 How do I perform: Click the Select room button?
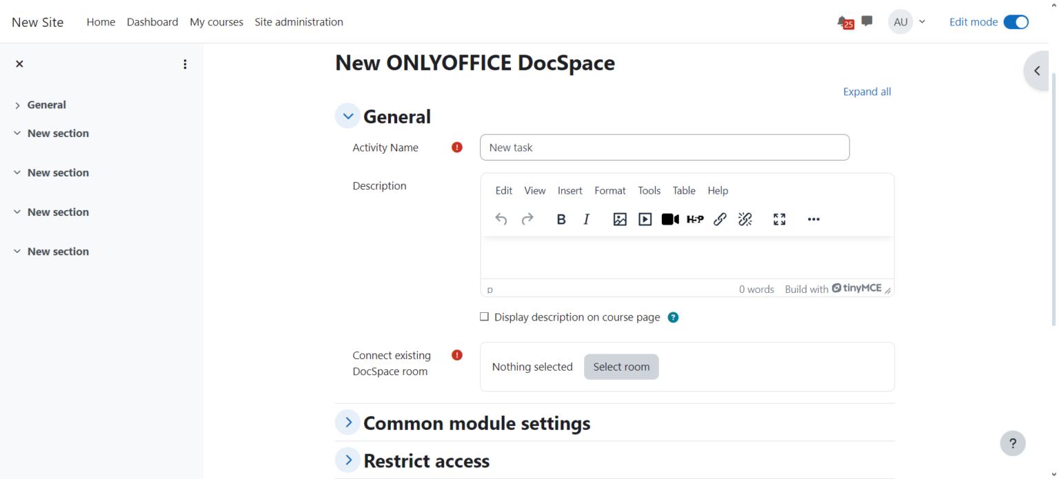621,367
